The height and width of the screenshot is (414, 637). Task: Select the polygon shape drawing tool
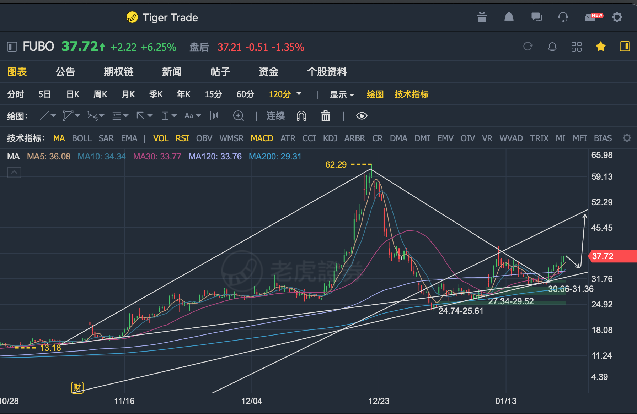[68, 116]
